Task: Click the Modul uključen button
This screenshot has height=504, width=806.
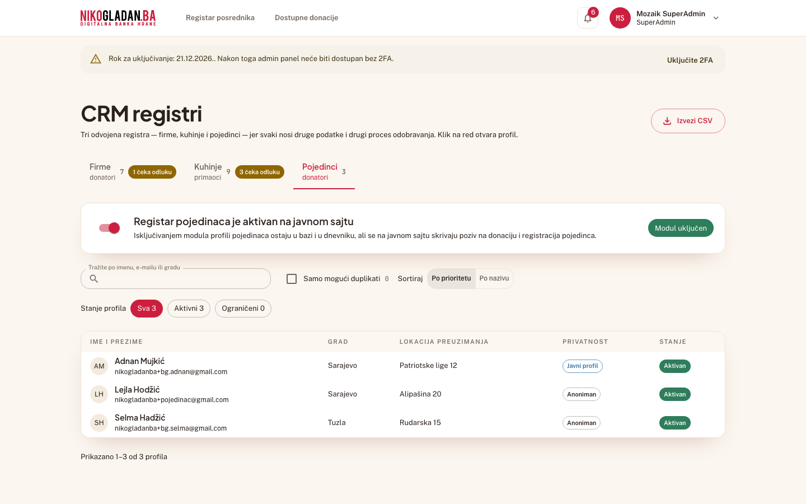Action: [x=681, y=228]
